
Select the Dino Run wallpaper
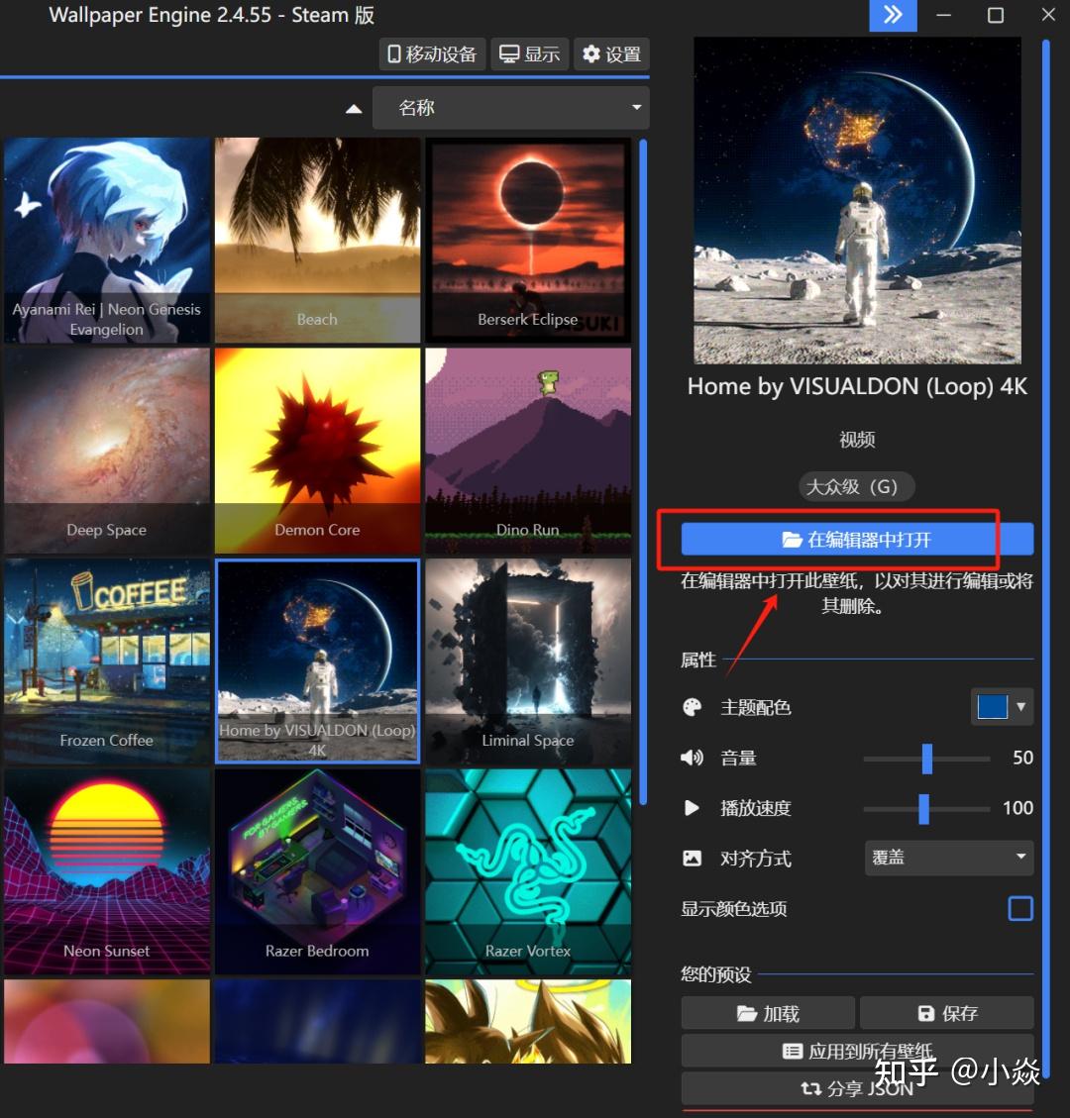[528, 451]
